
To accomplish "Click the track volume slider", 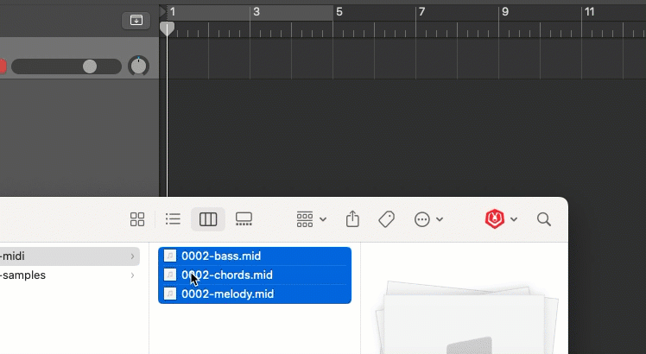I will 66,66.
